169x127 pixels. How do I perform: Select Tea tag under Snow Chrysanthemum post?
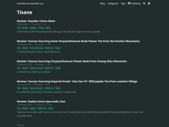[19, 48]
